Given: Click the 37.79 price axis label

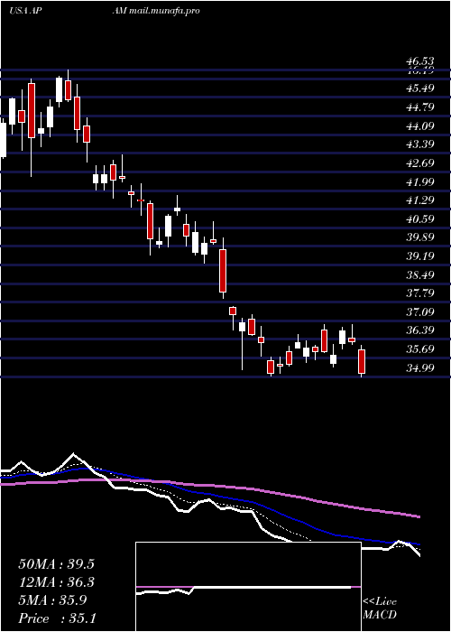Looking at the screenshot, I should click(x=420, y=293).
